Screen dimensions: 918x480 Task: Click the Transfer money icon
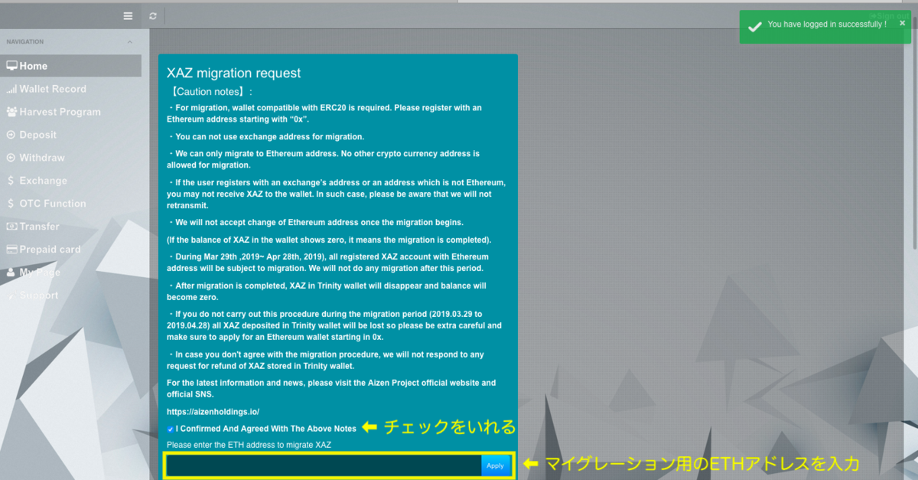pos(11,227)
